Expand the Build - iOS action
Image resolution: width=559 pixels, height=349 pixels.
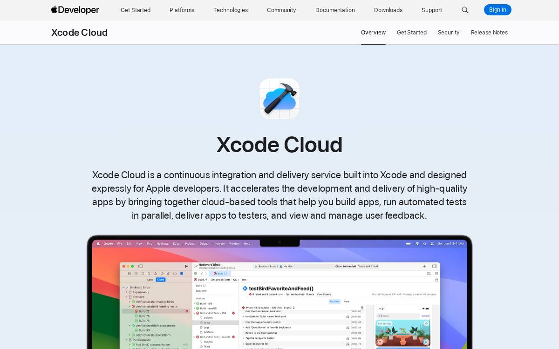pos(194,303)
